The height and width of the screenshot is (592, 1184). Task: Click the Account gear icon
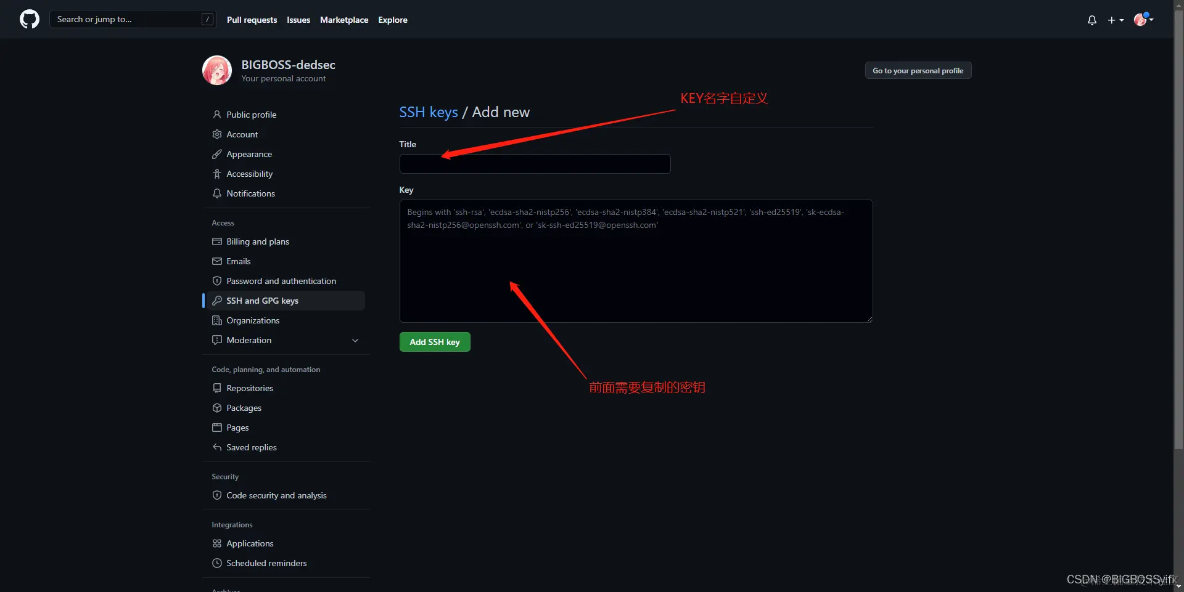tap(217, 134)
